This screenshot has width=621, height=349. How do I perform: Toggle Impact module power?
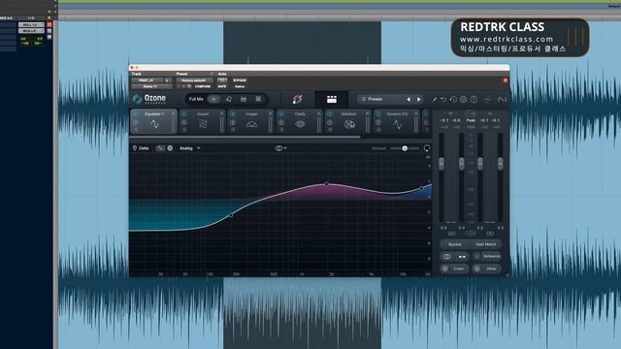click(184, 114)
